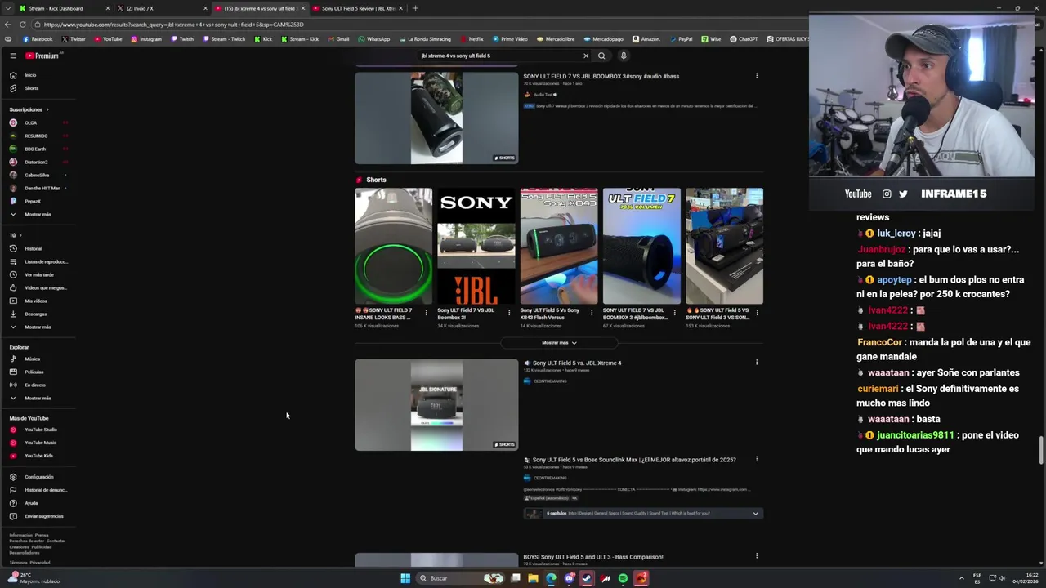The height and width of the screenshot is (588, 1046).
Task: Switch to Stream - Kick Dashboard tab
Action: click(62, 8)
